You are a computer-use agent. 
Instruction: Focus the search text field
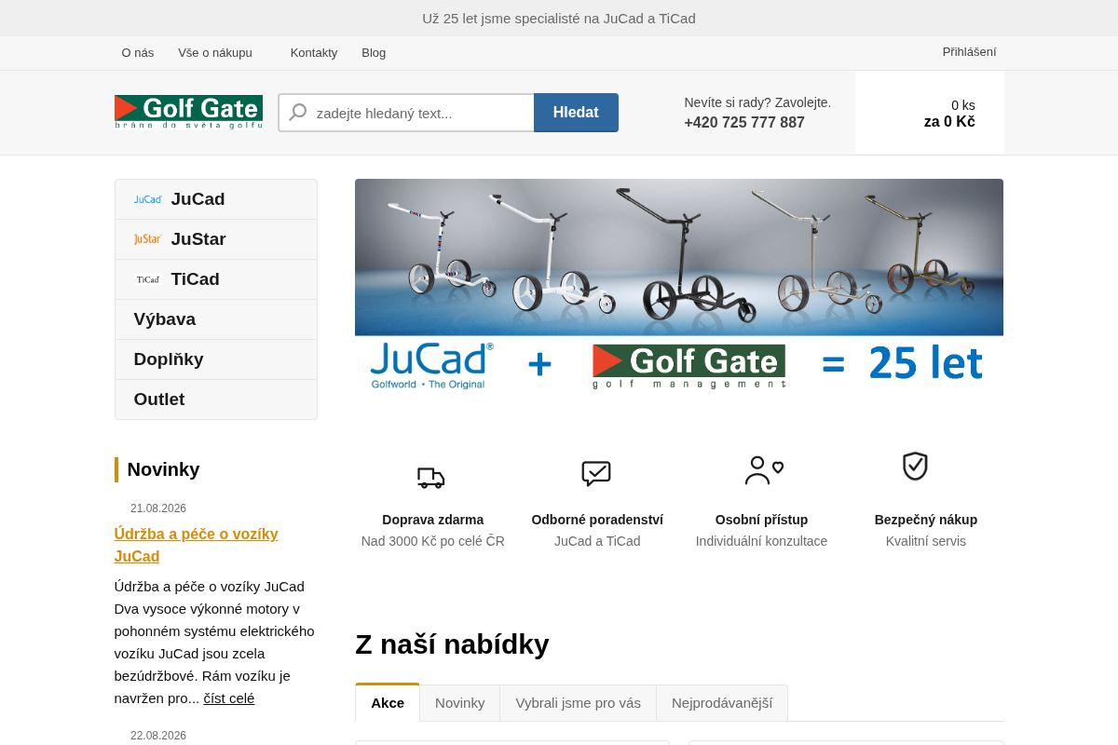406,113
